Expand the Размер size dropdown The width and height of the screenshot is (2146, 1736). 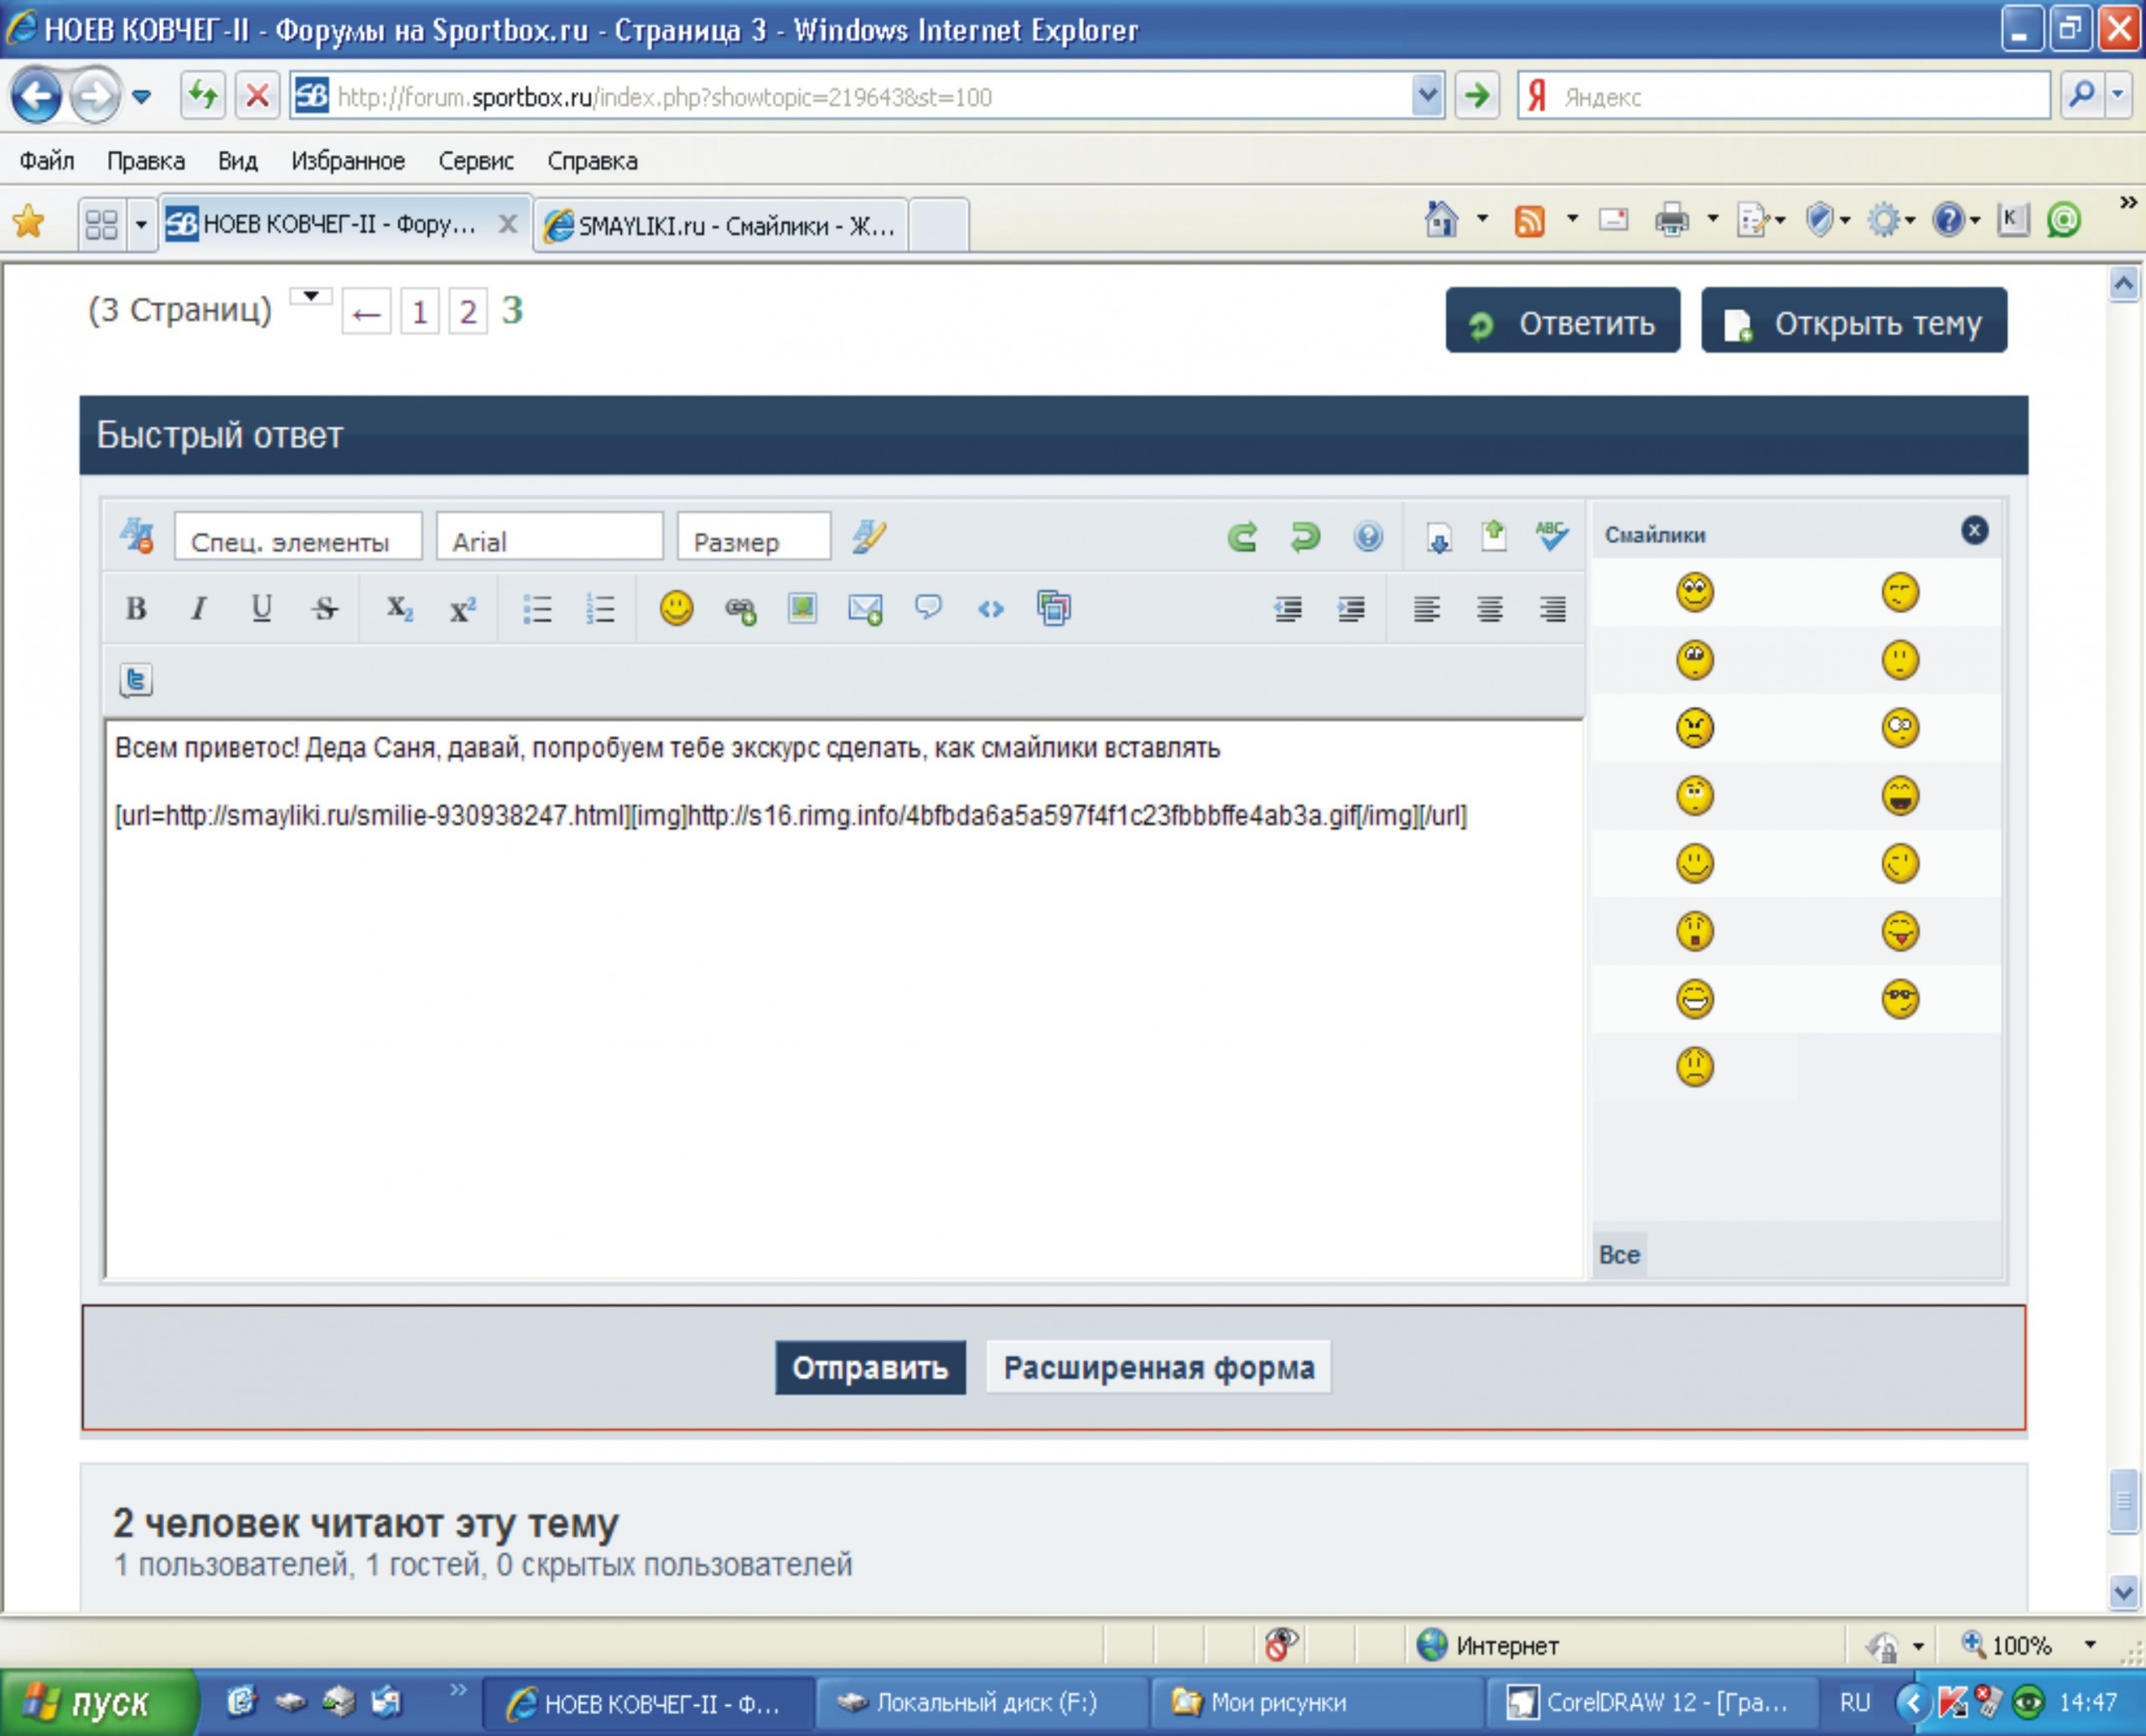click(x=753, y=540)
